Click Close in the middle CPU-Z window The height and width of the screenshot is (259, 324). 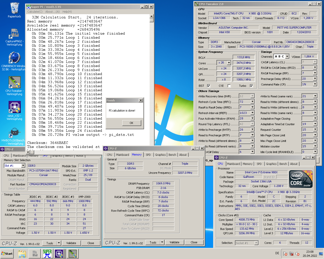(x=194, y=242)
